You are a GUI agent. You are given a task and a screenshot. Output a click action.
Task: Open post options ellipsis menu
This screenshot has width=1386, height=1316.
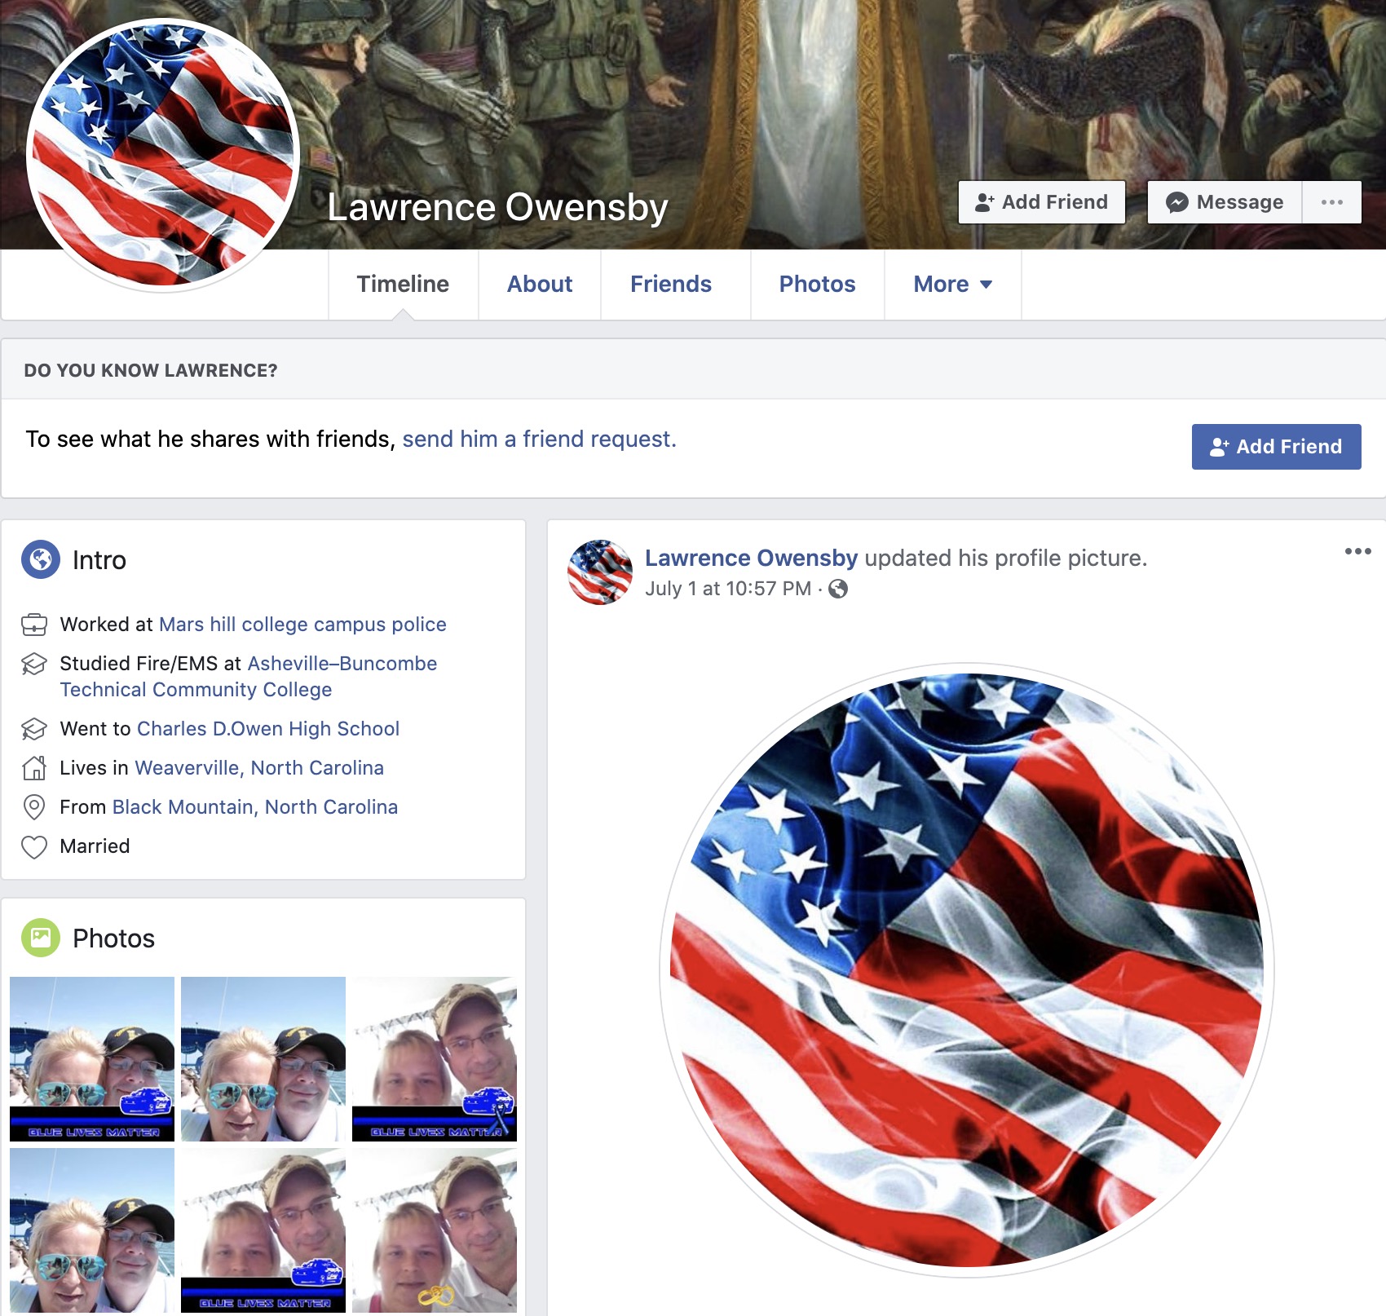tap(1357, 552)
